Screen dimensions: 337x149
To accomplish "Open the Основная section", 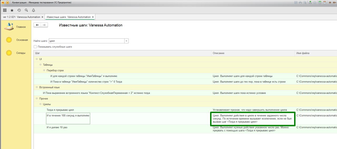I will click(22, 40).
